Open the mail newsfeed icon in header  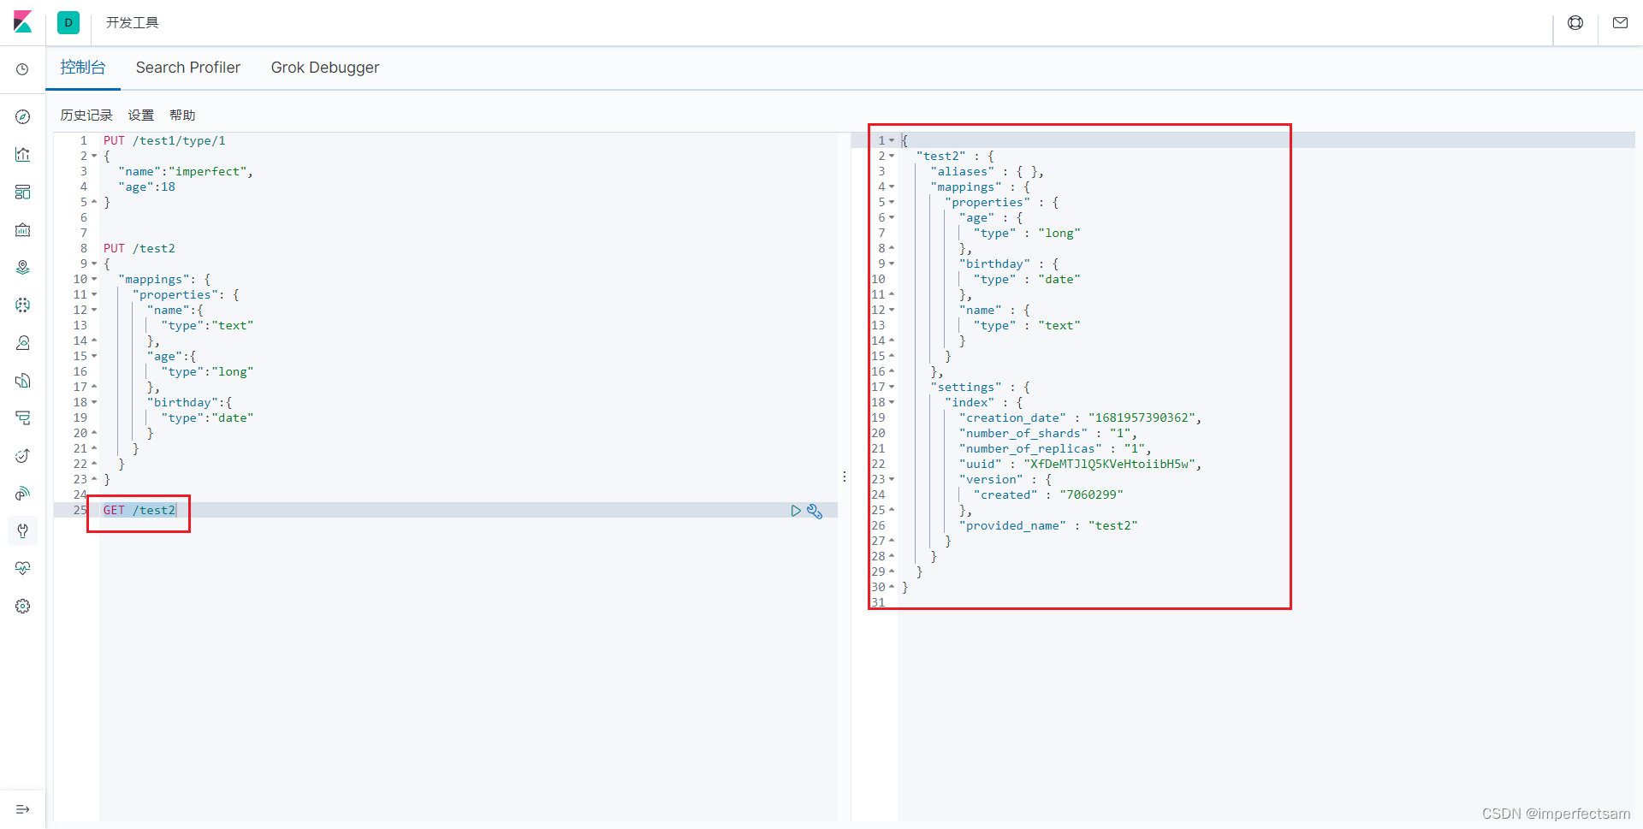click(x=1620, y=23)
